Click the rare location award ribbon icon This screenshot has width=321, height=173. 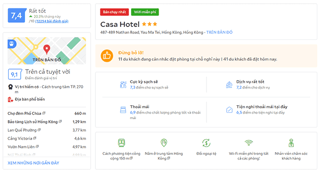click(10, 87)
